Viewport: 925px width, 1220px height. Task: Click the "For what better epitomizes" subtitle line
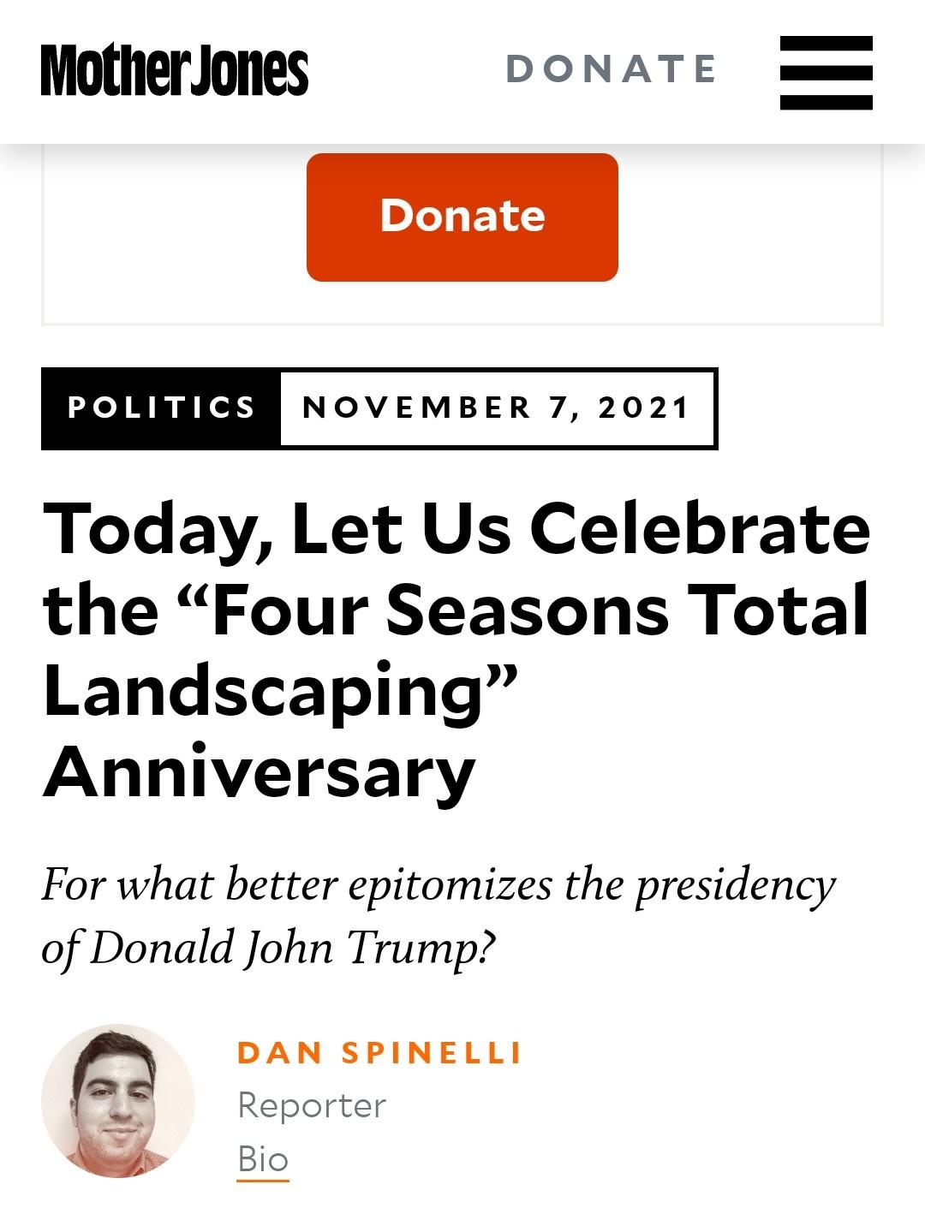296,884
